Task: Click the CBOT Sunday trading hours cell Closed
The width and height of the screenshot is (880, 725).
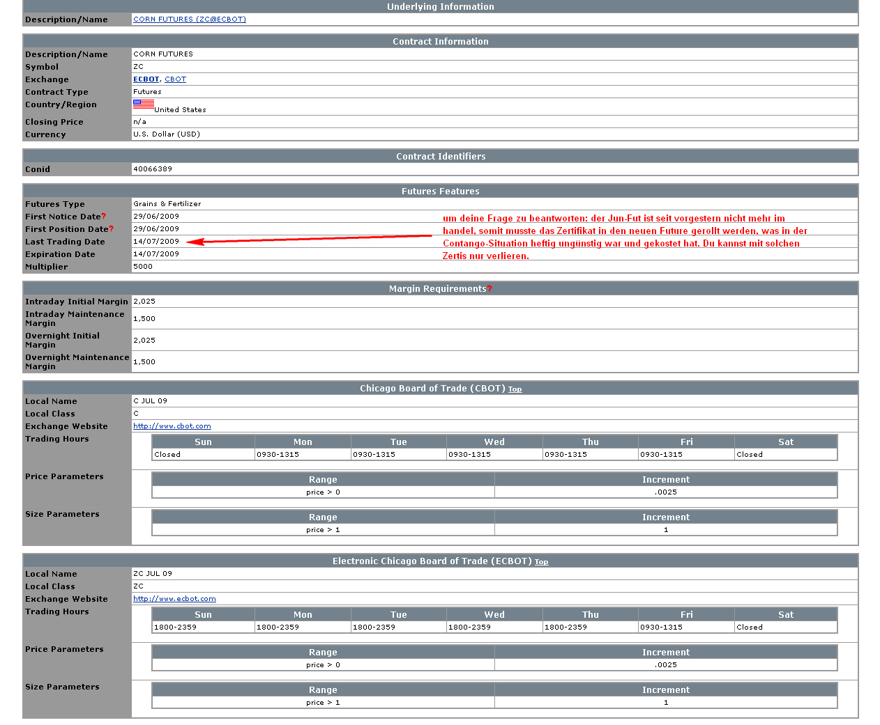Action: pyautogui.click(x=203, y=455)
